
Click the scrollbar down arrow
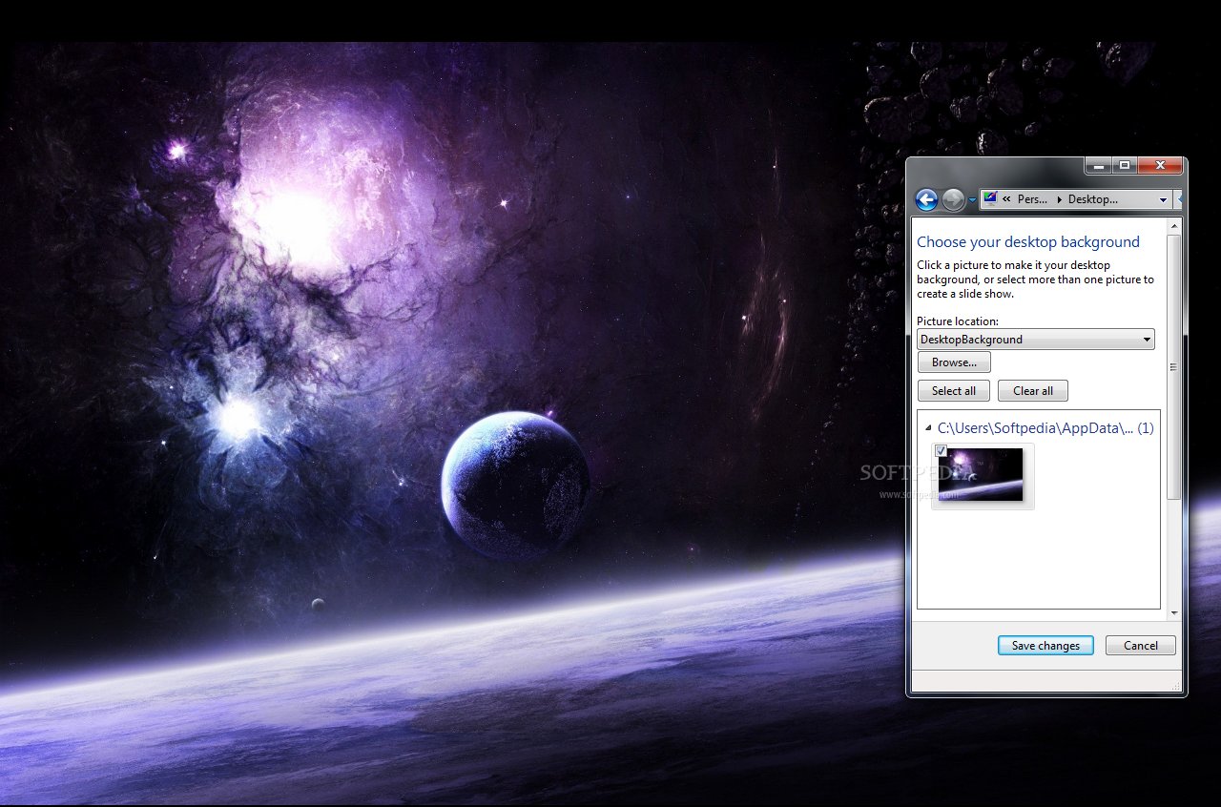(1174, 612)
